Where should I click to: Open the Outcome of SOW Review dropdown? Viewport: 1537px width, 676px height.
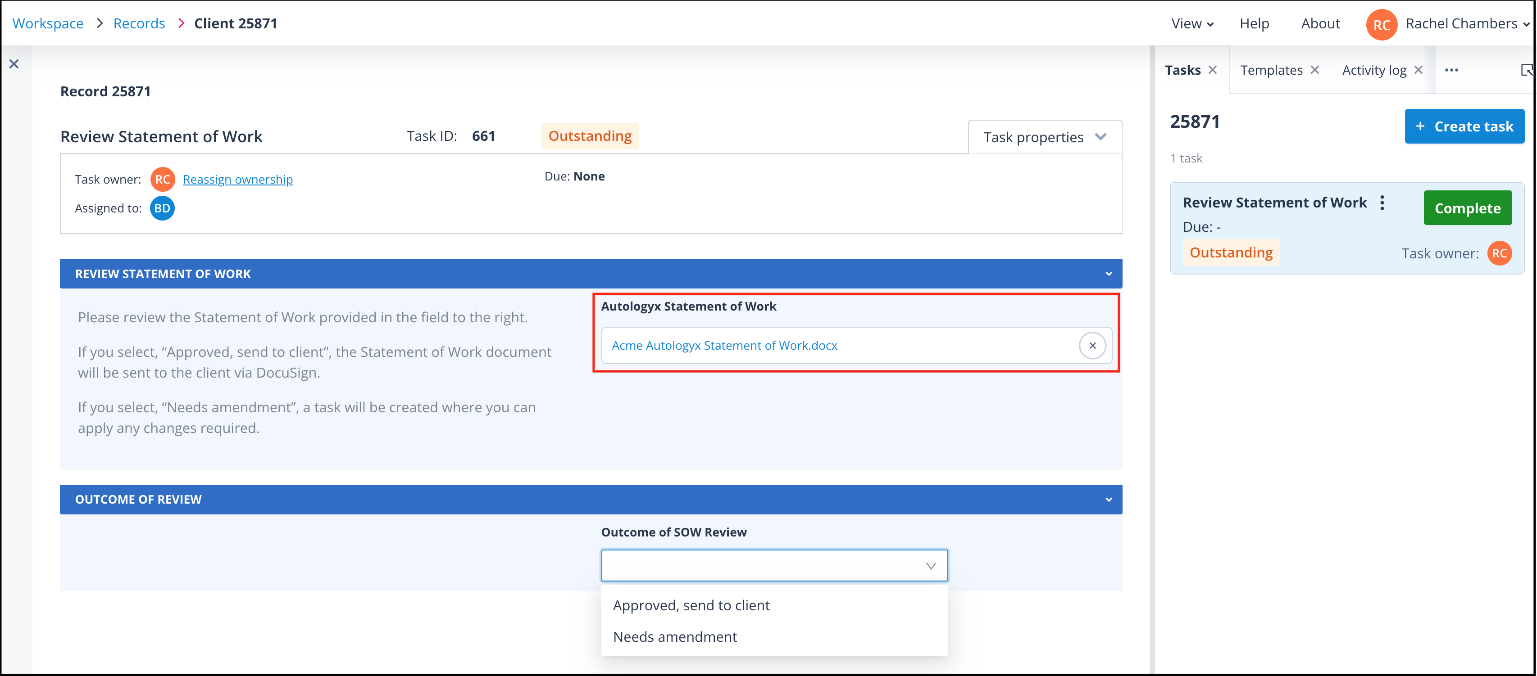click(774, 565)
